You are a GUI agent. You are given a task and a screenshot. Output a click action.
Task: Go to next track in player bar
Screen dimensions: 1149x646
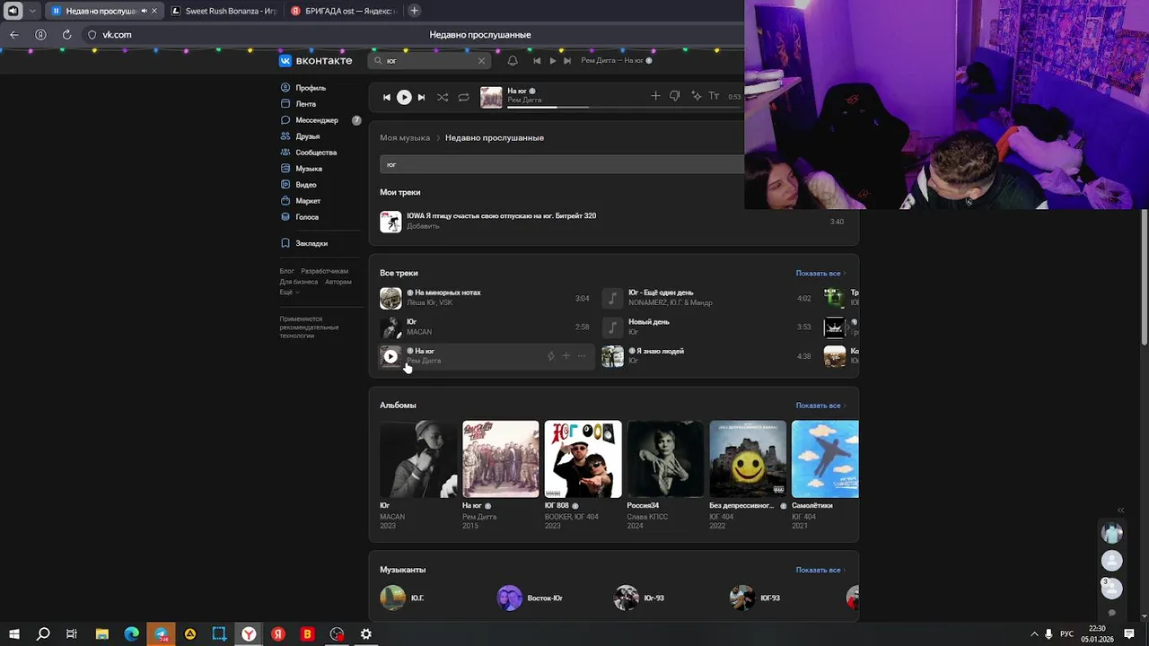(x=421, y=97)
